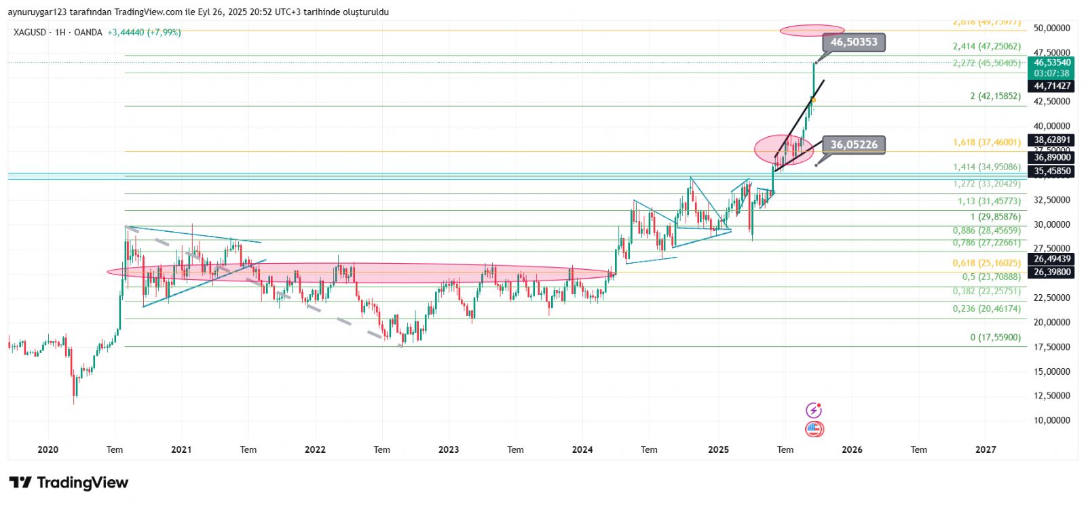Open the purple lightning event icon
Viewport: 1086px width, 505px height.
pos(813,410)
